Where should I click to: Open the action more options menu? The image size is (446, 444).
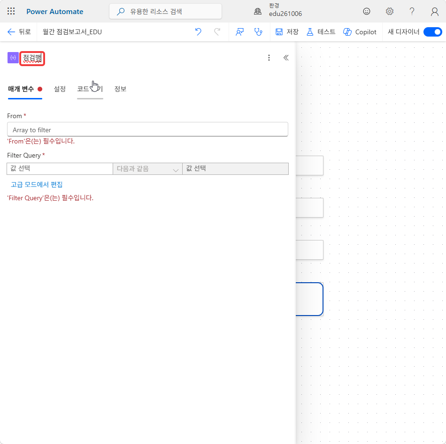269,58
